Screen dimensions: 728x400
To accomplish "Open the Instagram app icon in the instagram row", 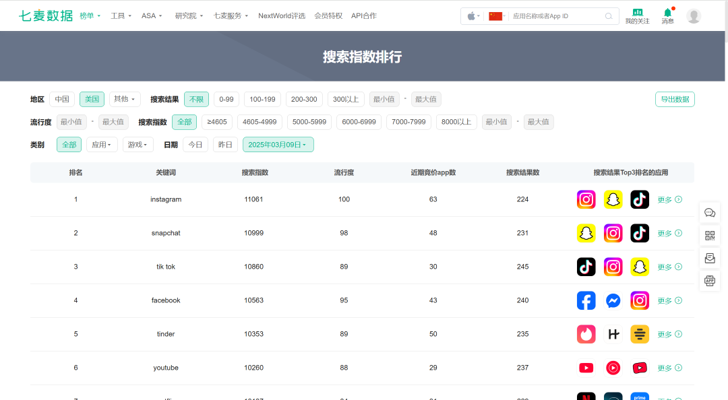I will click(586, 199).
